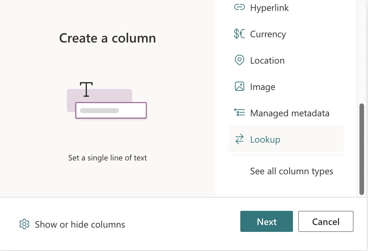This screenshot has width=368, height=251.
Task: Choose the Location column option
Action: pos(268,60)
